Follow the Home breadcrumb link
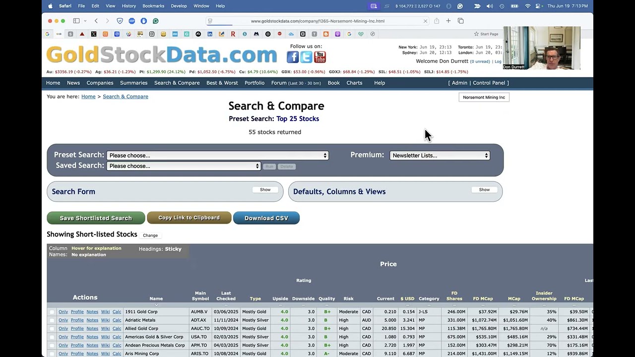 [88, 97]
